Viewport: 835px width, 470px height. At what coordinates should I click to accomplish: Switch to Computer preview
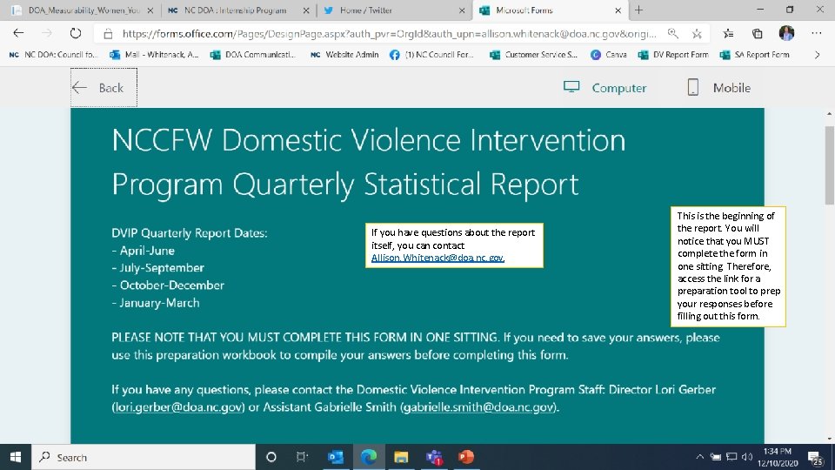[x=605, y=87]
